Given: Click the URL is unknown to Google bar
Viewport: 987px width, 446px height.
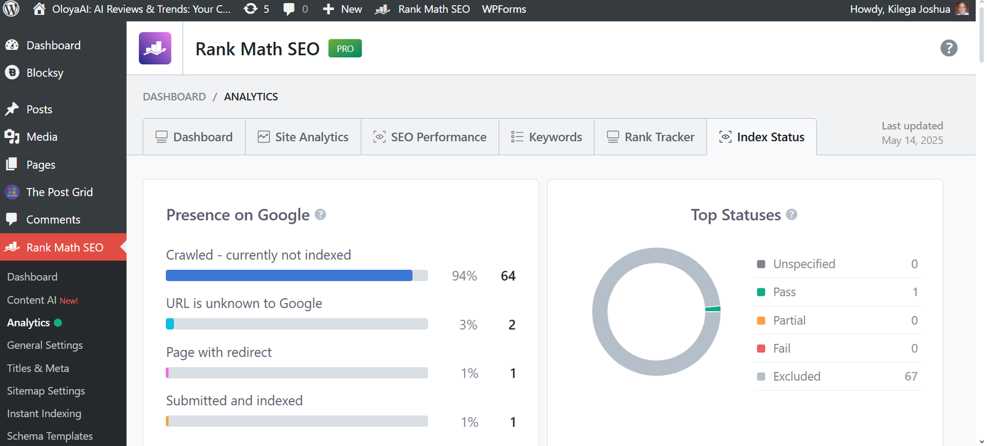Looking at the screenshot, I should pos(297,324).
